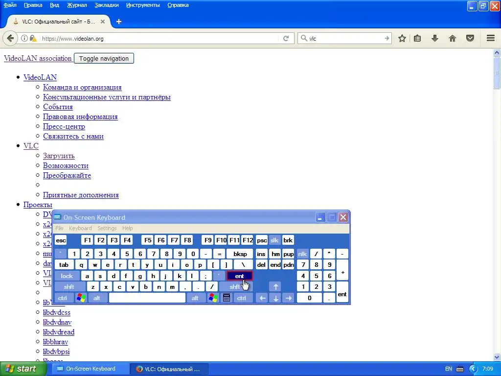
Task: Click the scrollbar down arrow
Action: click(497, 357)
